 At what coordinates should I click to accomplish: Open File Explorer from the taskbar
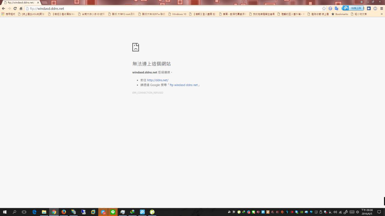click(44, 212)
